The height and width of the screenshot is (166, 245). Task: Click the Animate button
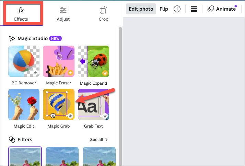[222, 9]
